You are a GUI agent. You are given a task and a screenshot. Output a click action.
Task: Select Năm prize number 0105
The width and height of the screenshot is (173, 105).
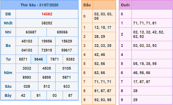pos(67,68)
